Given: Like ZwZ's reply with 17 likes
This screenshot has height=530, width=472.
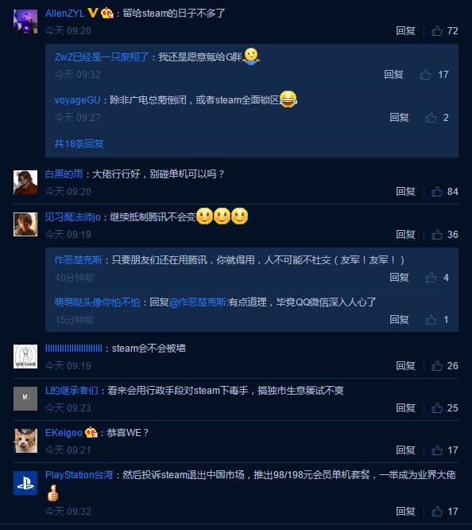Looking at the screenshot, I should click(x=425, y=74).
